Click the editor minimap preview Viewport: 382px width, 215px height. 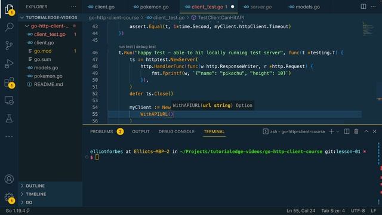point(368,29)
